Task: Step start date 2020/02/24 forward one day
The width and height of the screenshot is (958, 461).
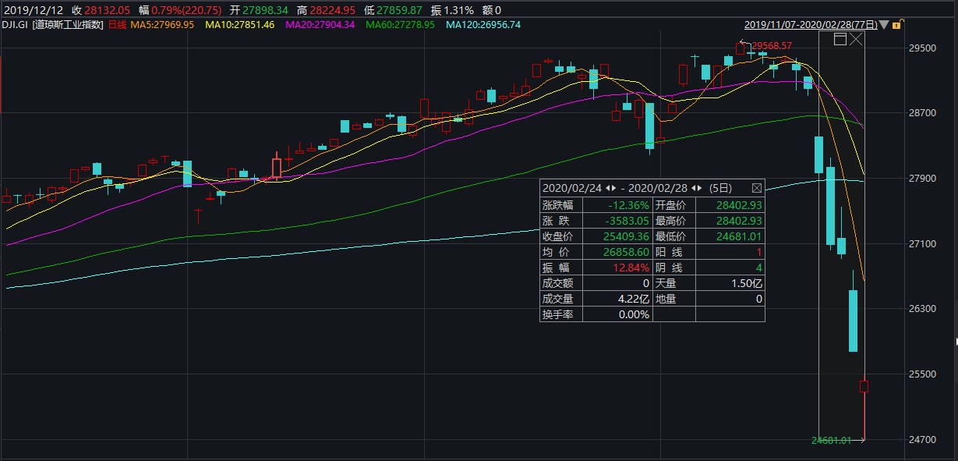Action: (614, 188)
